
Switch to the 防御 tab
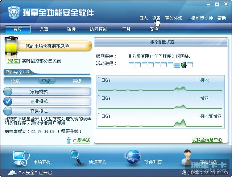(71, 29)
